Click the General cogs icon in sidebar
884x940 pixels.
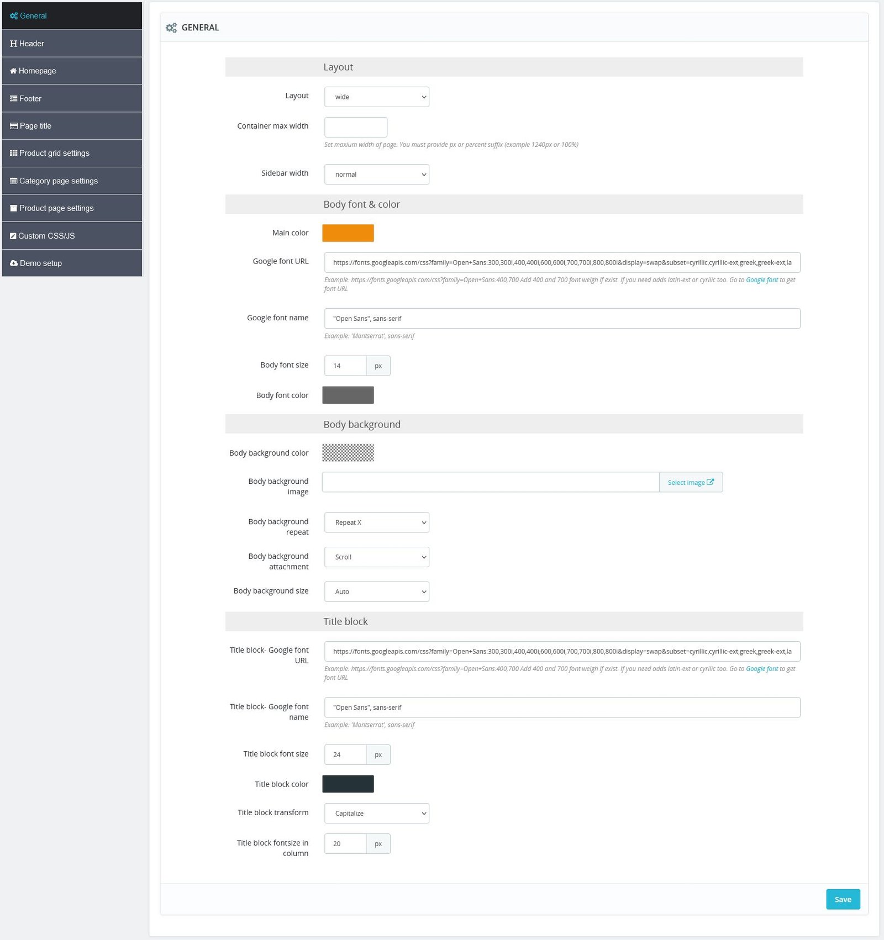14,16
